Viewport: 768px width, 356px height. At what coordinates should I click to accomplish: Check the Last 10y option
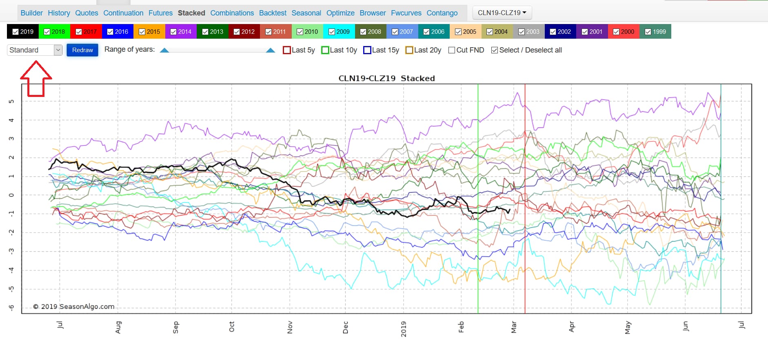(x=325, y=50)
